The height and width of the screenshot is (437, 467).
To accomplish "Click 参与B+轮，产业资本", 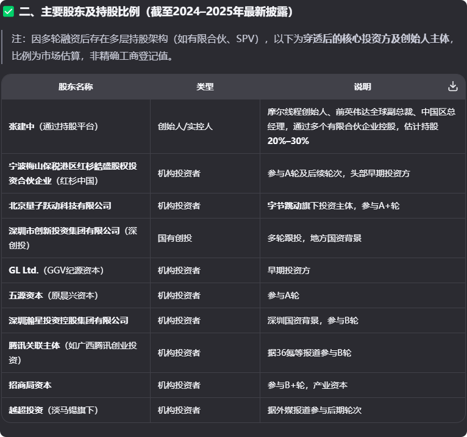I will pyautogui.click(x=307, y=385).
